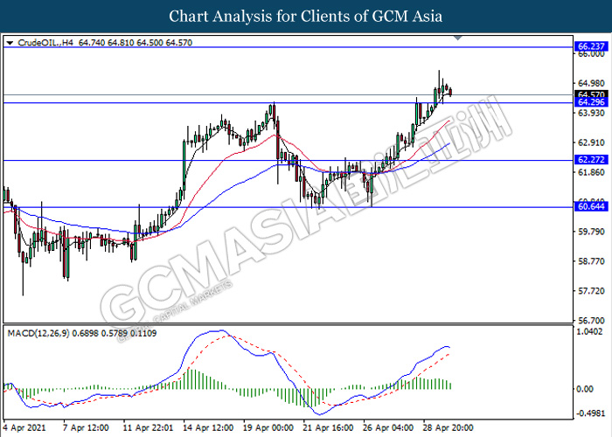Click the 11 Apr 22:01 time label
Image resolution: width=612 pixels, height=437 pixels.
(x=148, y=427)
